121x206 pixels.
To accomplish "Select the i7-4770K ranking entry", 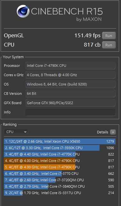I will pos(60,154).
